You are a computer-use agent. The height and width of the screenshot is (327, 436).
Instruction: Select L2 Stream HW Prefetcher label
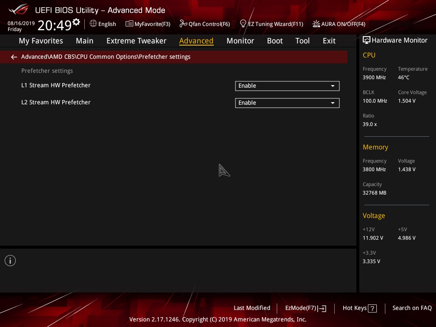[x=56, y=102]
